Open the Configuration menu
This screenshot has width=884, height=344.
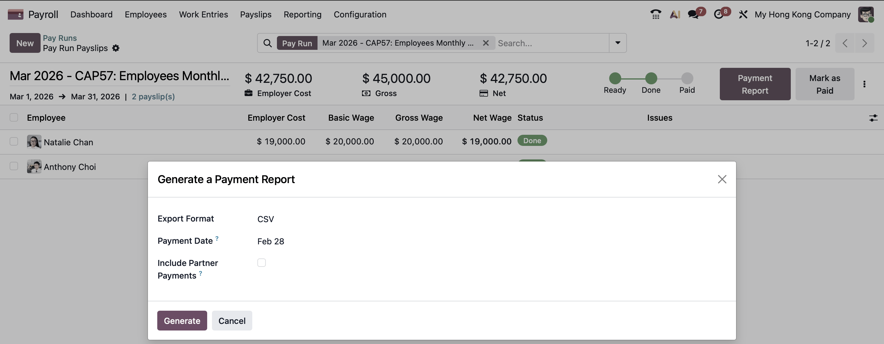(x=360, y=14)
